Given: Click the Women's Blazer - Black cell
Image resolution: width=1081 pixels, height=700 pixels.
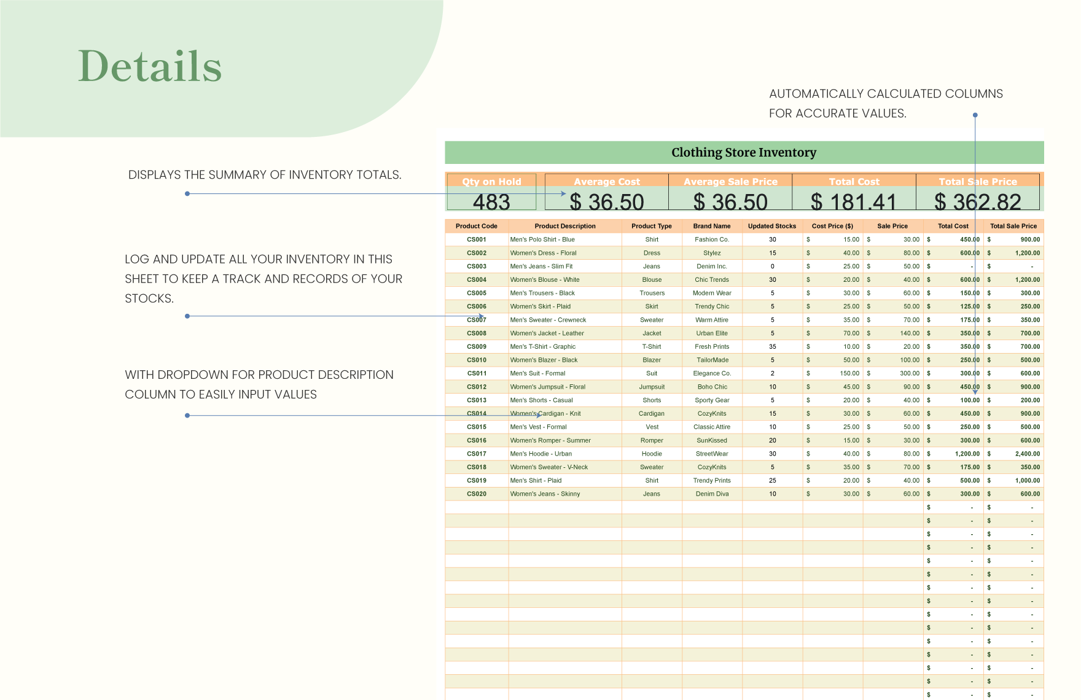Looking at the screenshot, I should click(x=565, y=360).
